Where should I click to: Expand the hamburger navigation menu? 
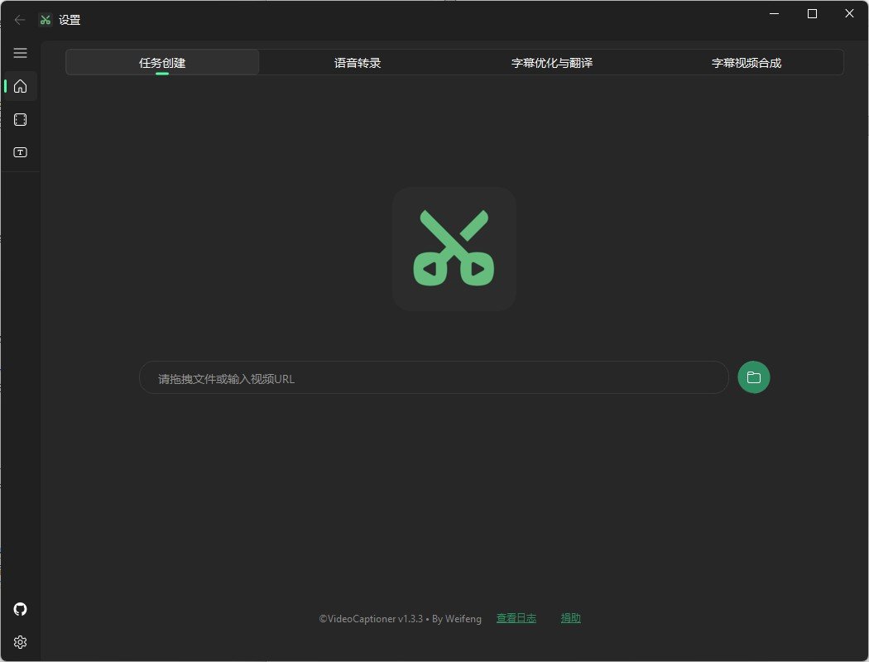tap(21, 53)
